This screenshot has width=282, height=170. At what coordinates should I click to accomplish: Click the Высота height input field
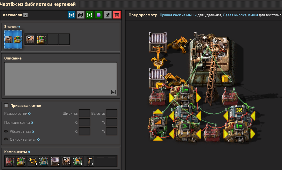(x=112, y=113)
